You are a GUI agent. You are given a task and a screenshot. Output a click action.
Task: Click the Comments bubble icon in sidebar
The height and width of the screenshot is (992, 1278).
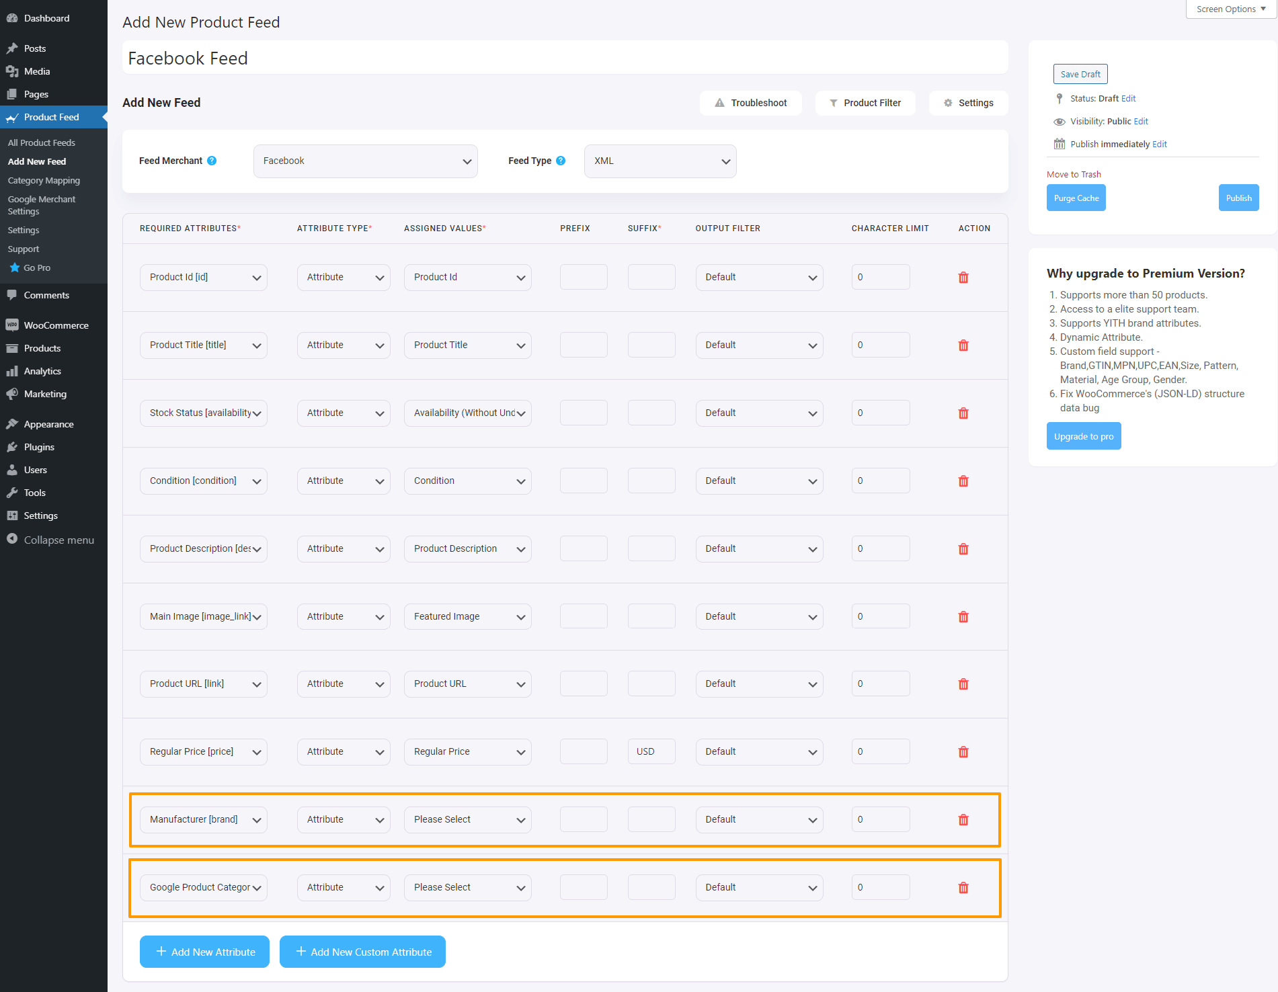pos(12,295)
